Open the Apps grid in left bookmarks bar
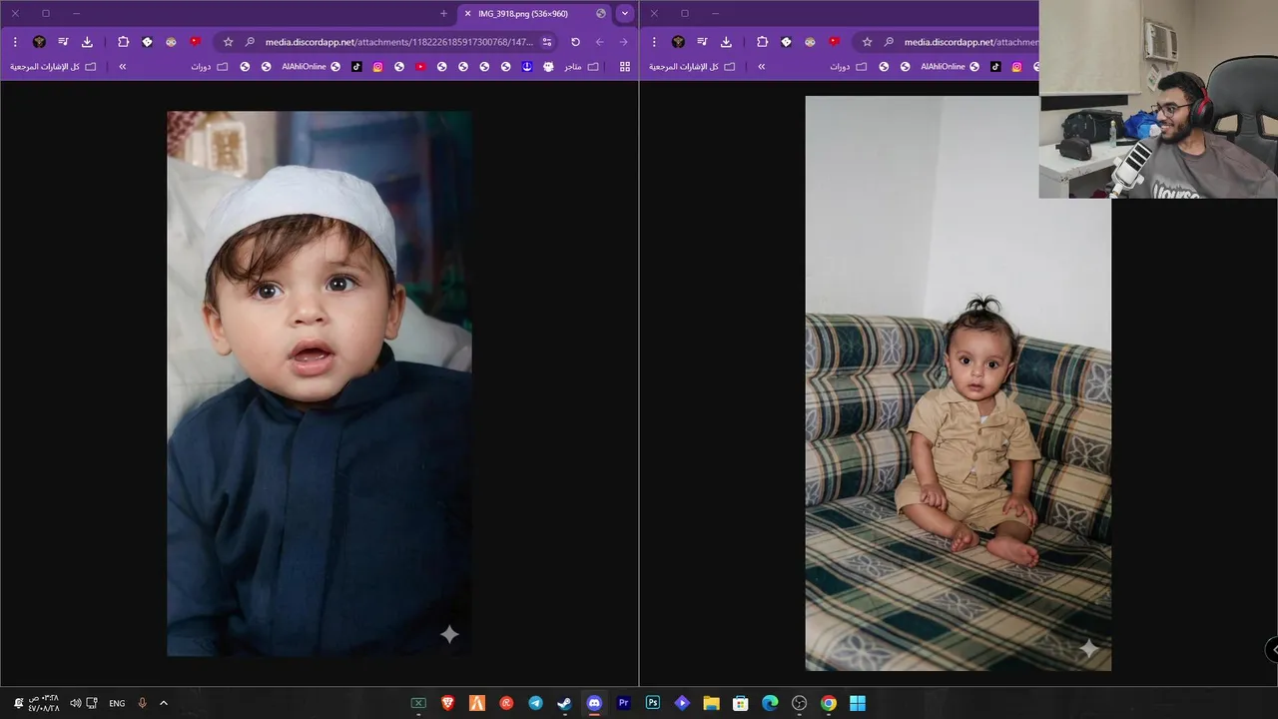Viewport: 1278px width, 719px height. (625, 66)
